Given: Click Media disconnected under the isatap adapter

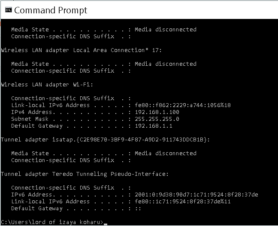Looking at the screenshot, I should point(166,153).
